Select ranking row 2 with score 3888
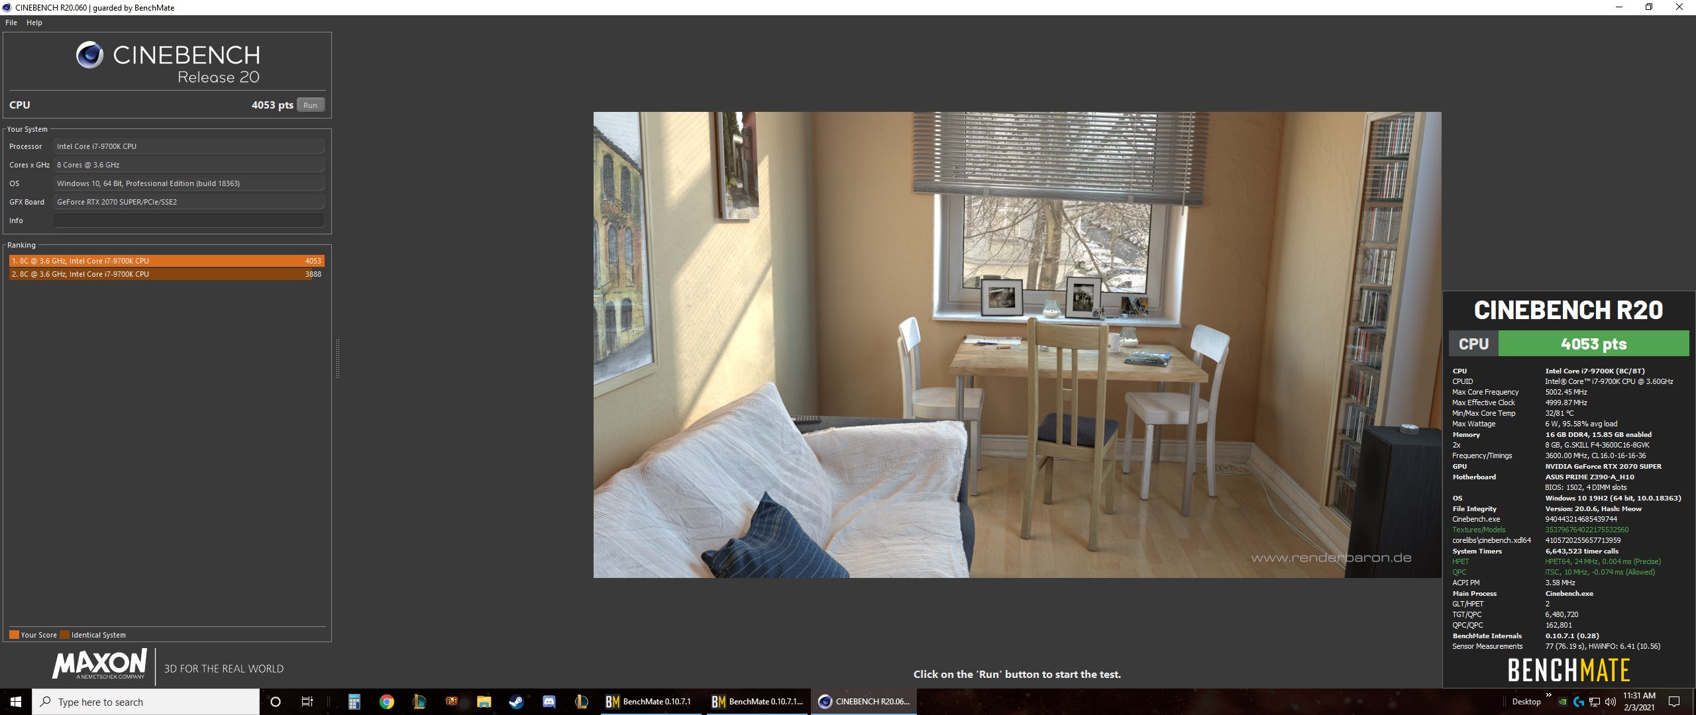The width and height of the screenshot is (1696, 715). (166, 274)
